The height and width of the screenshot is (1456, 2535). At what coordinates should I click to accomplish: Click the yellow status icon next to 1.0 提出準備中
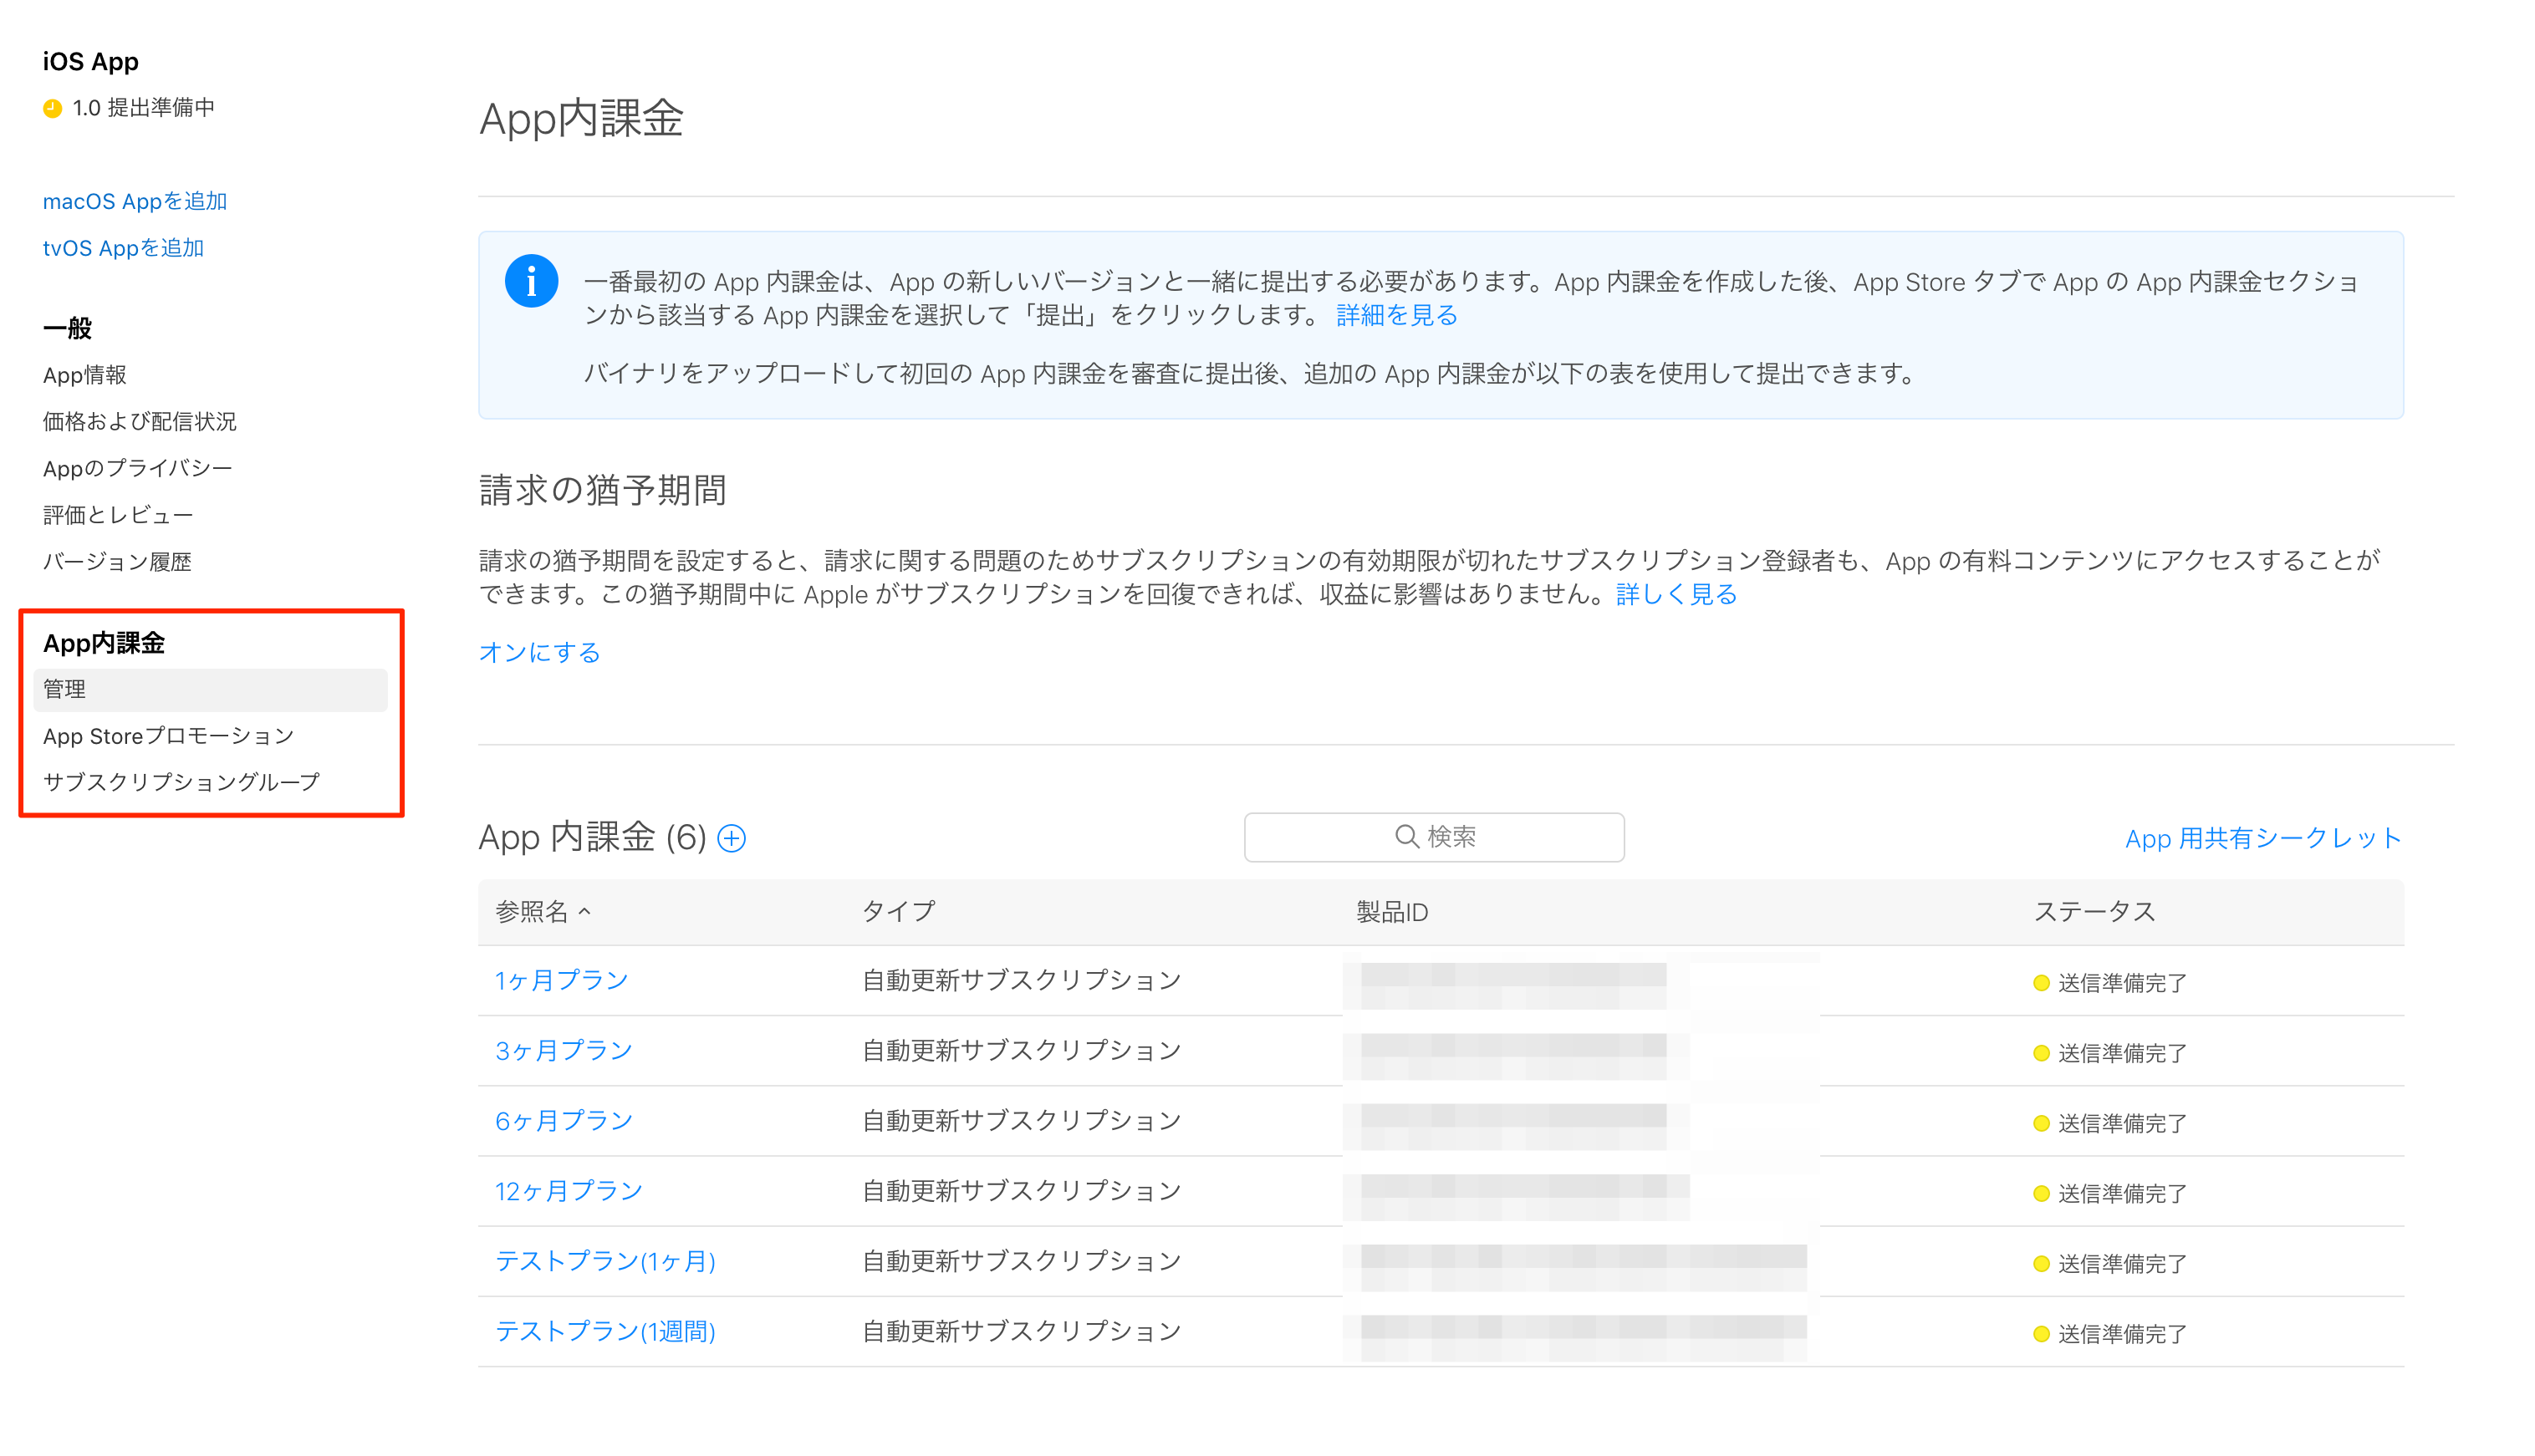pos(53,108)
